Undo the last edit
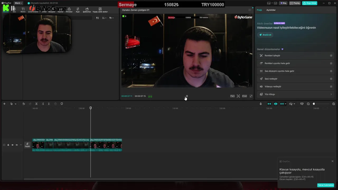 pos(24,104)
